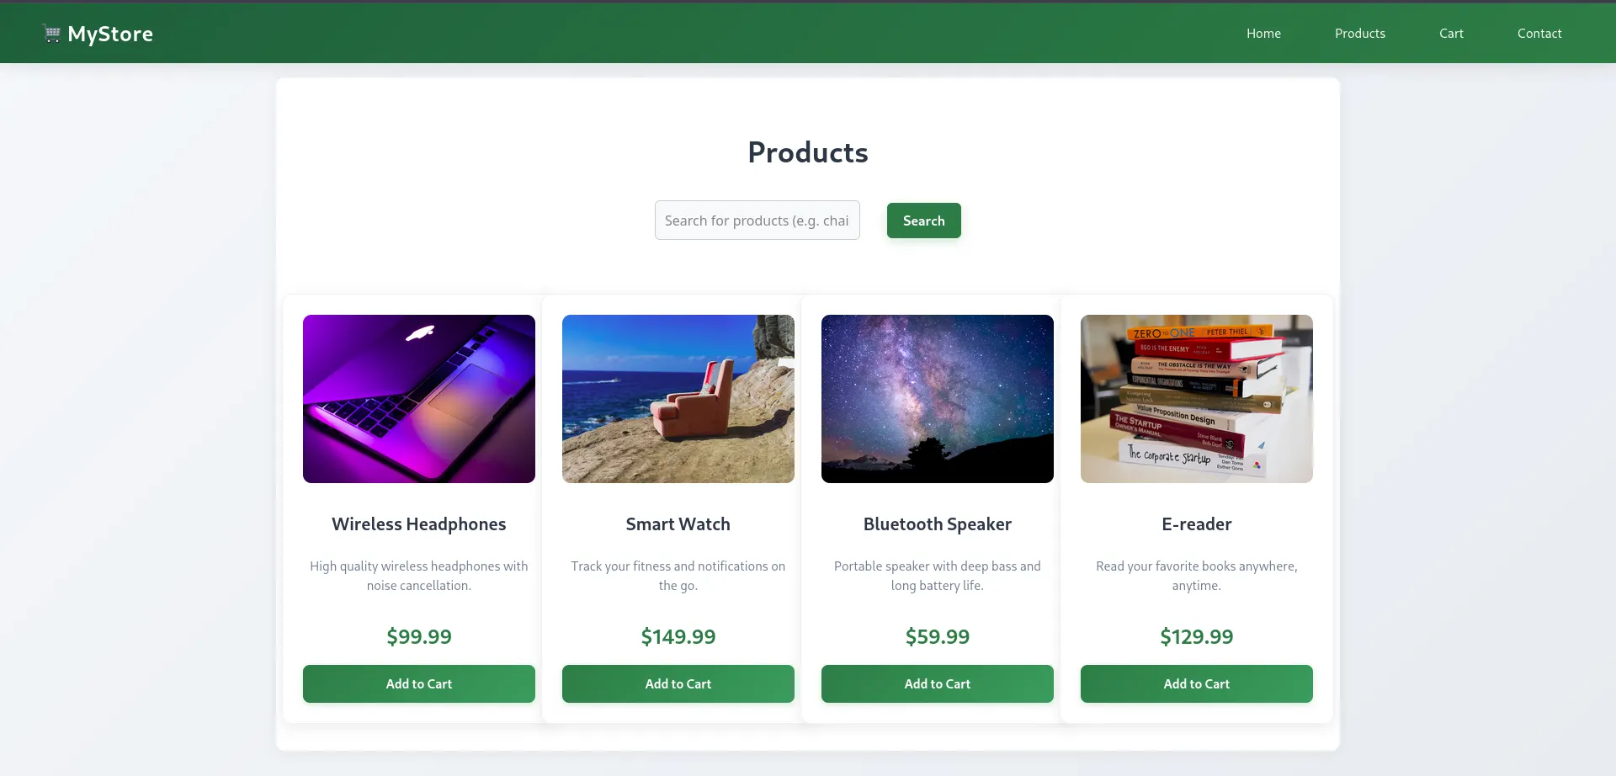Add Bluetooth Speaker to cart
The height and width of the screenshot is (776, 1616).
click(938, 684)
